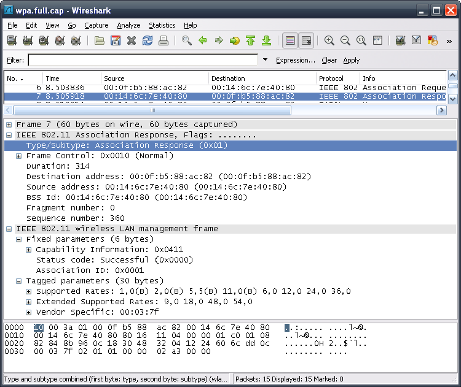Click the packet list horizontal scrollbar thumb
This screenshot has height=387, width=461.
pos(152,110)
